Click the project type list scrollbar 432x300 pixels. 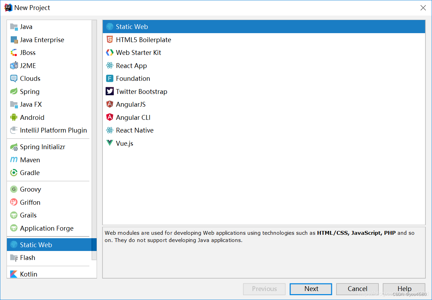click(x=94, y=140)
